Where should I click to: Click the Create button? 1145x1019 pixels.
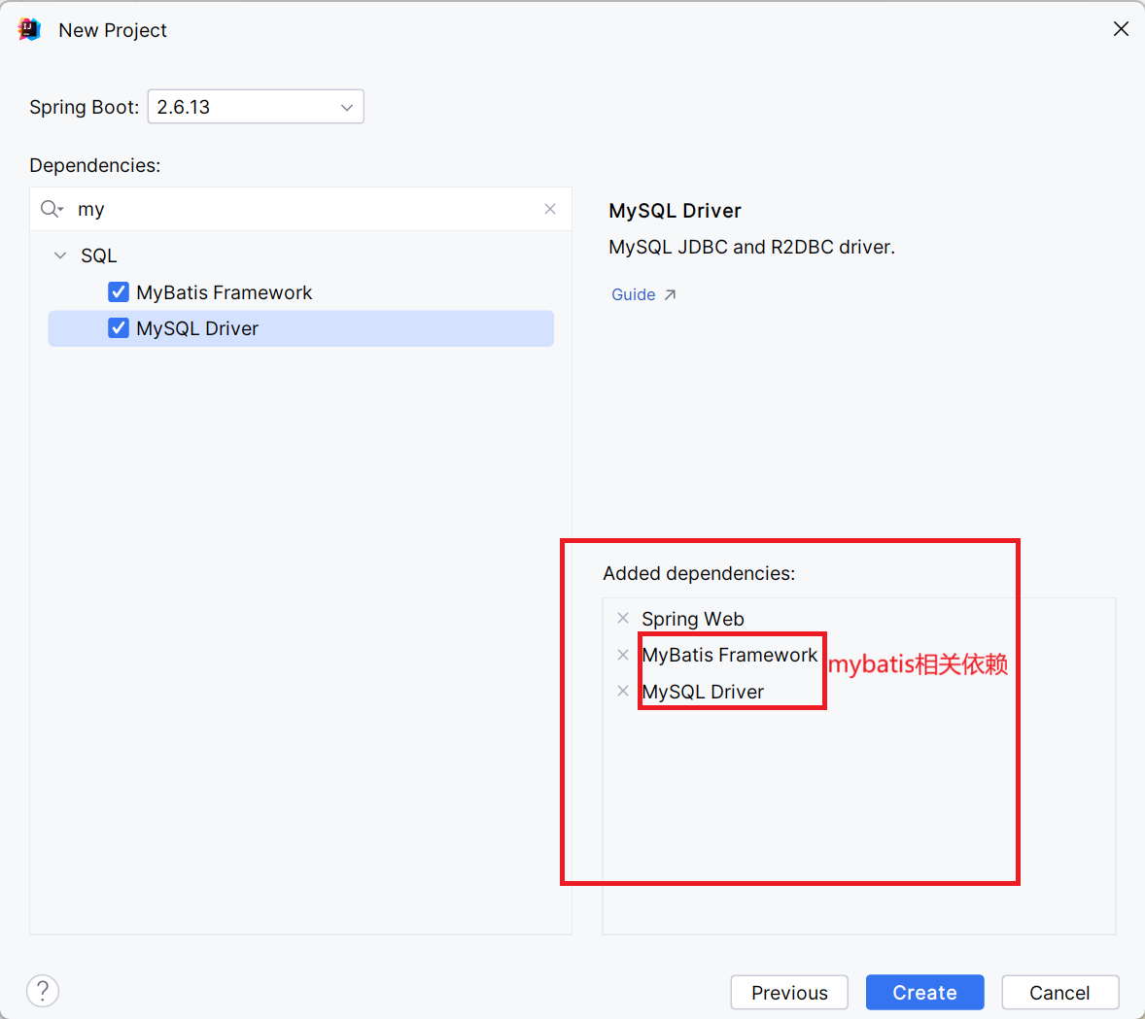coord(924,993)
